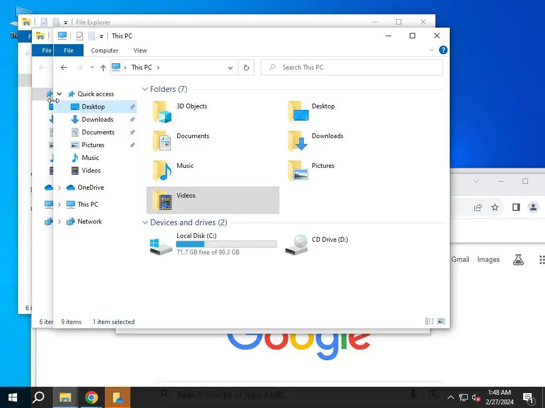Open Google Chrome from taskbar

pos(92,397)
